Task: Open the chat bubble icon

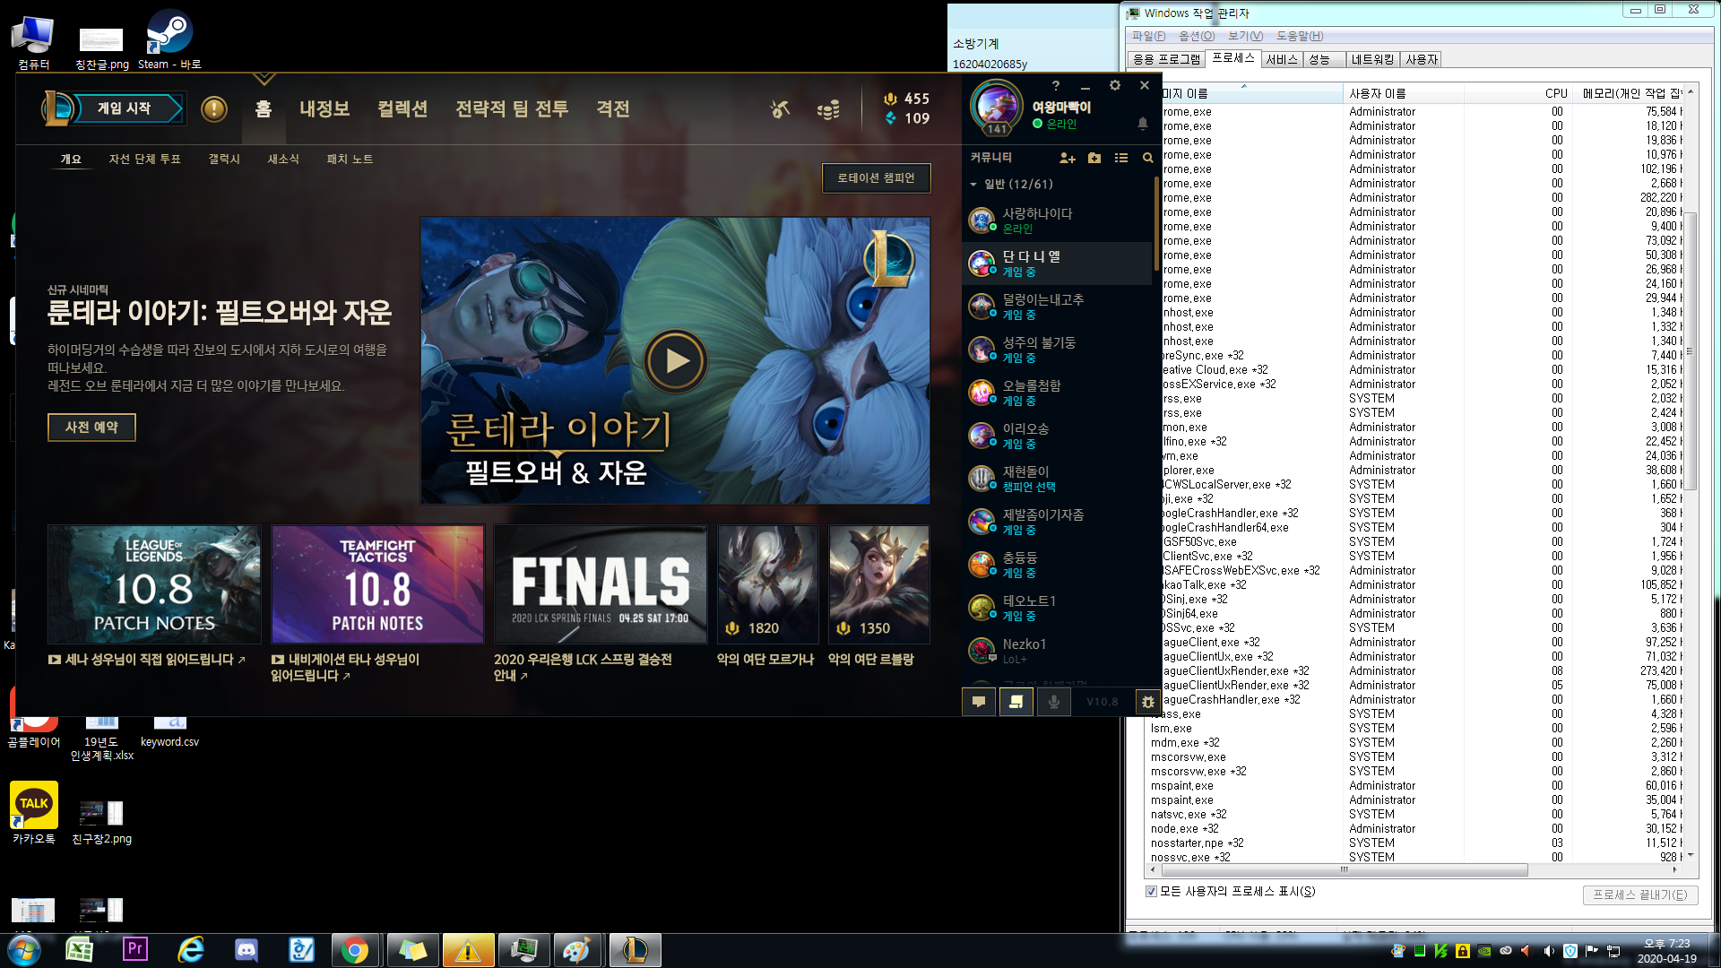Action: coord(979,702)
